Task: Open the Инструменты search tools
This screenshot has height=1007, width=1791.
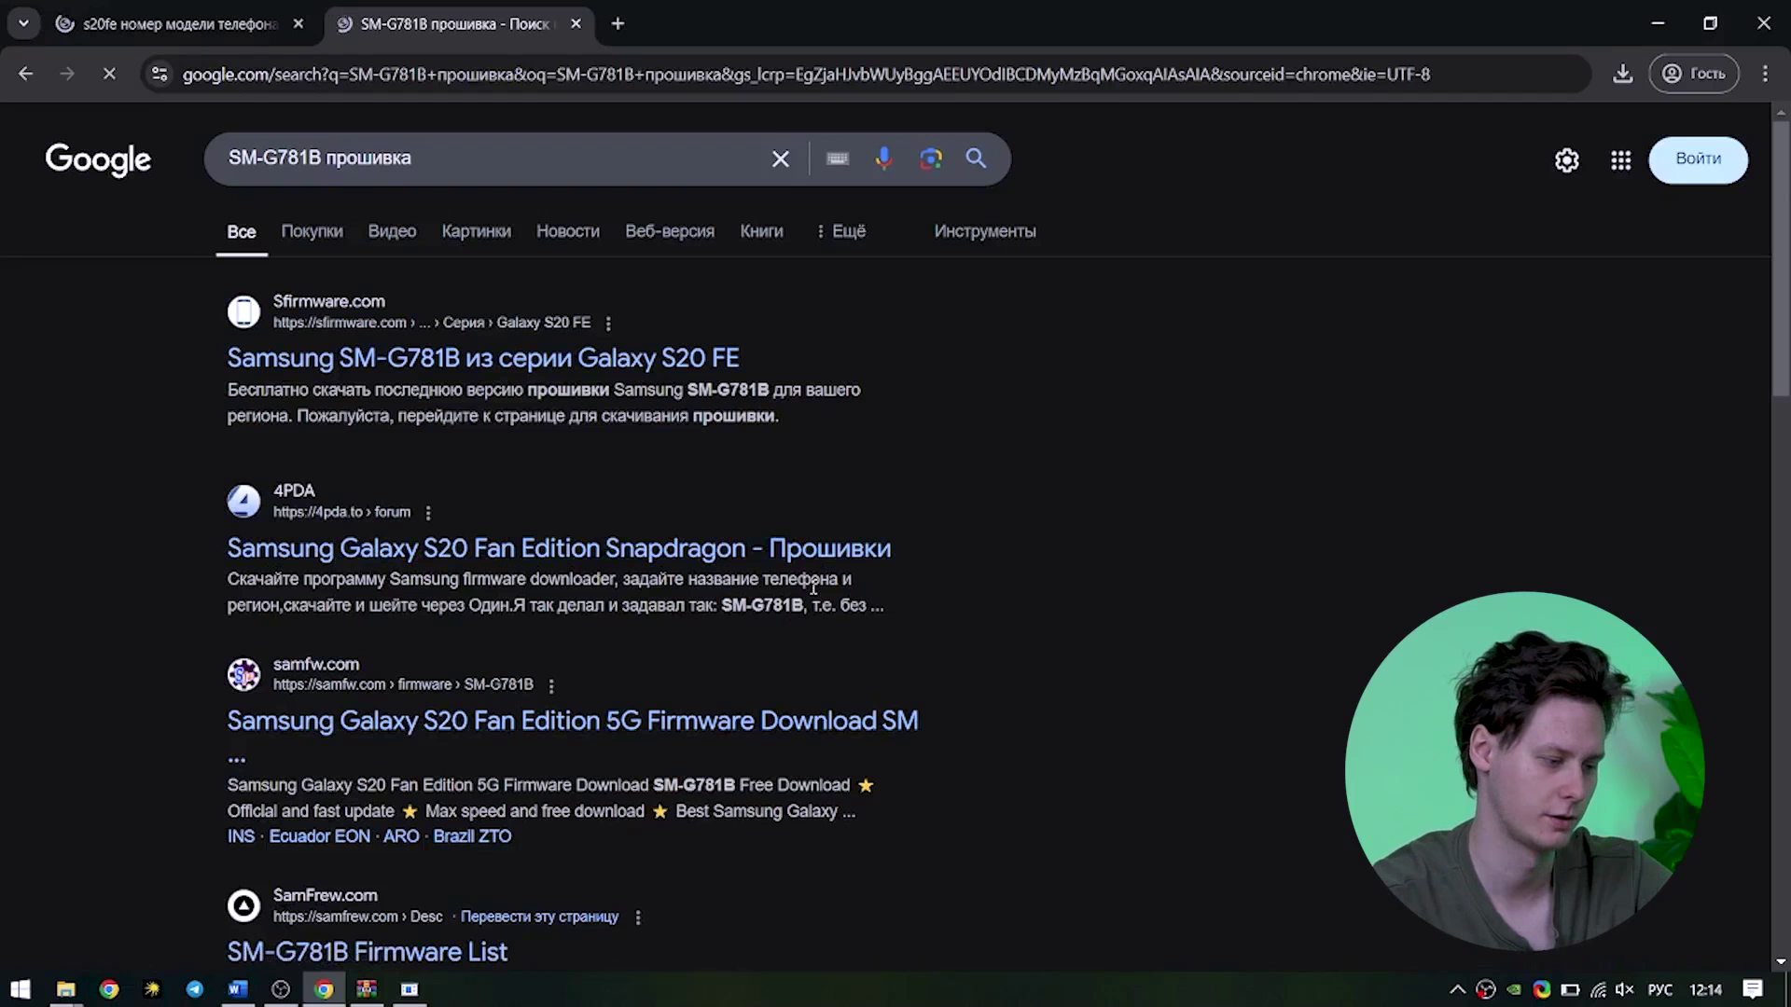Action: point(985,231)
